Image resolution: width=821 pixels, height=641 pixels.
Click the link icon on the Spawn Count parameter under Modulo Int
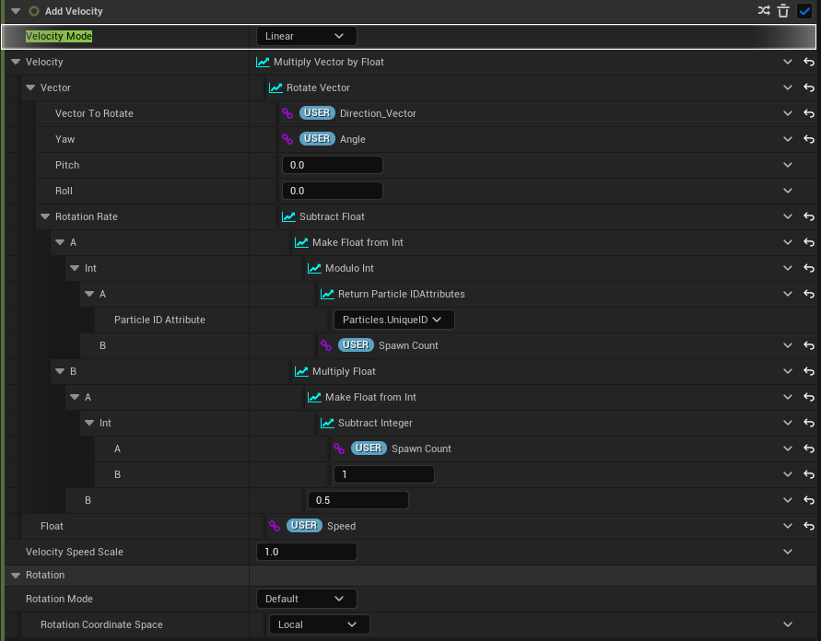coord(325,345)
